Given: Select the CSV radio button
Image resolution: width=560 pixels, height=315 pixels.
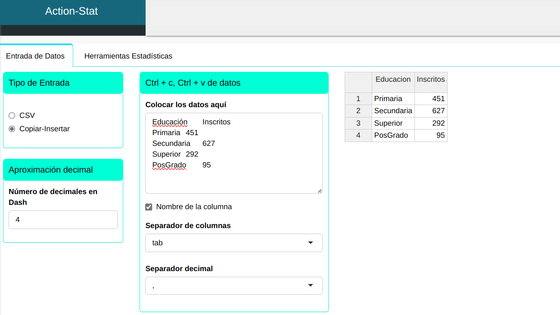Looking at the screenshot, I should point(12,116).
